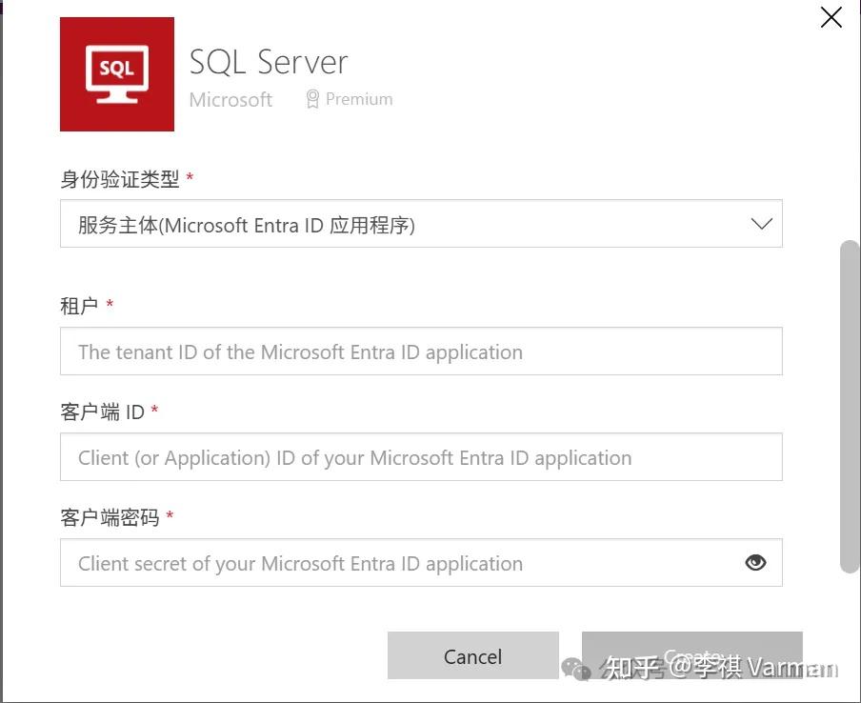Click the WeChat icon in the watermark
861x703 pixels.
pyautogui.click(x=575, y=671)
